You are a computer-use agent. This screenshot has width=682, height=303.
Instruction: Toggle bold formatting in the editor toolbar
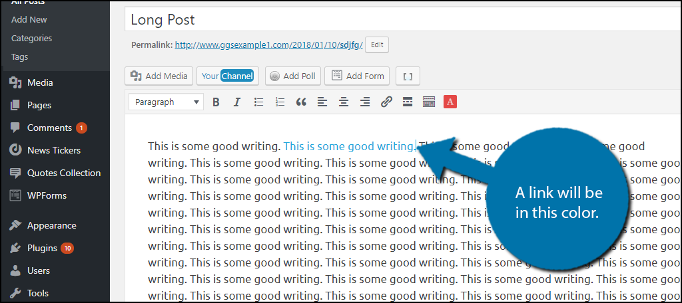click(x=216, y=102)
